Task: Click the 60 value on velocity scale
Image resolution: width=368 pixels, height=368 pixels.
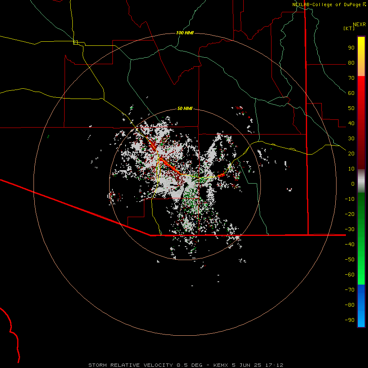Action: (351, 93)
